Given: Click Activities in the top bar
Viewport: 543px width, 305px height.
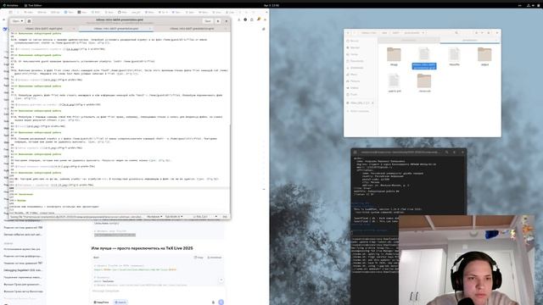Looking at the screenshot, I should [x=10, y=6].
